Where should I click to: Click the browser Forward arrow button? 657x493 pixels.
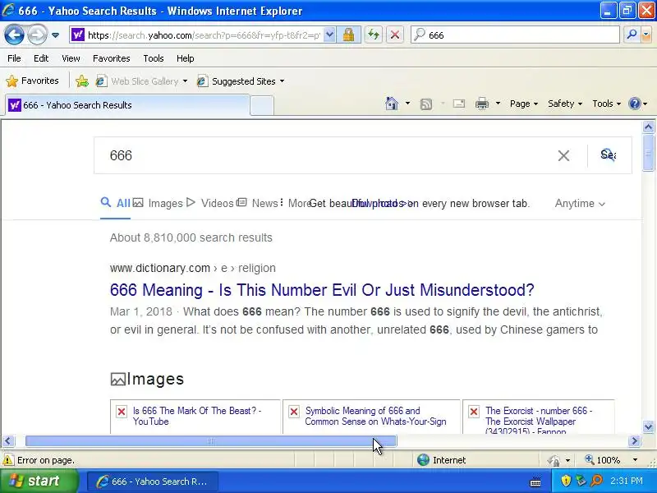[x=37, y=35]
